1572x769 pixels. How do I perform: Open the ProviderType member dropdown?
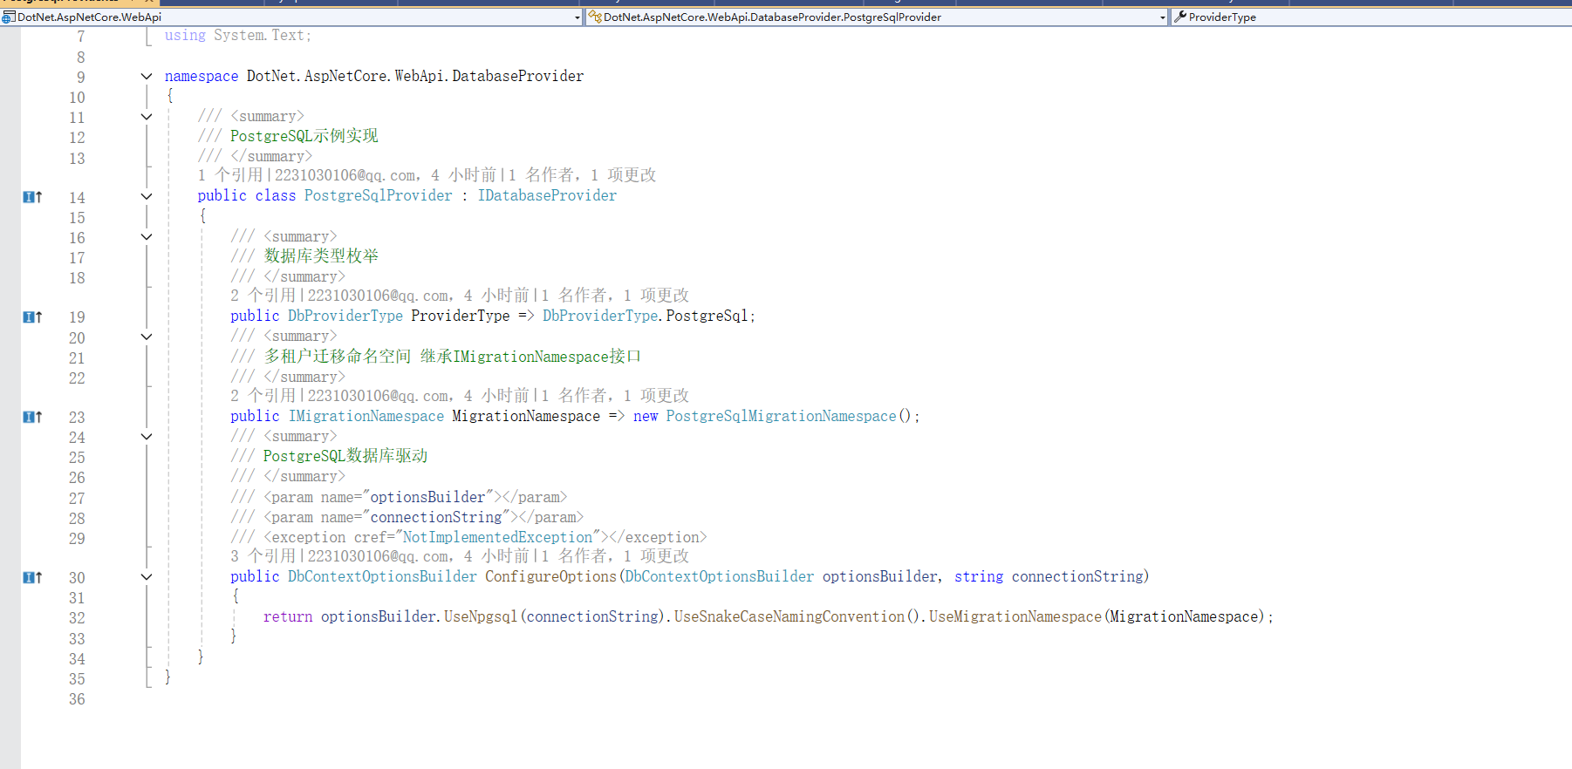[1370, 17]
